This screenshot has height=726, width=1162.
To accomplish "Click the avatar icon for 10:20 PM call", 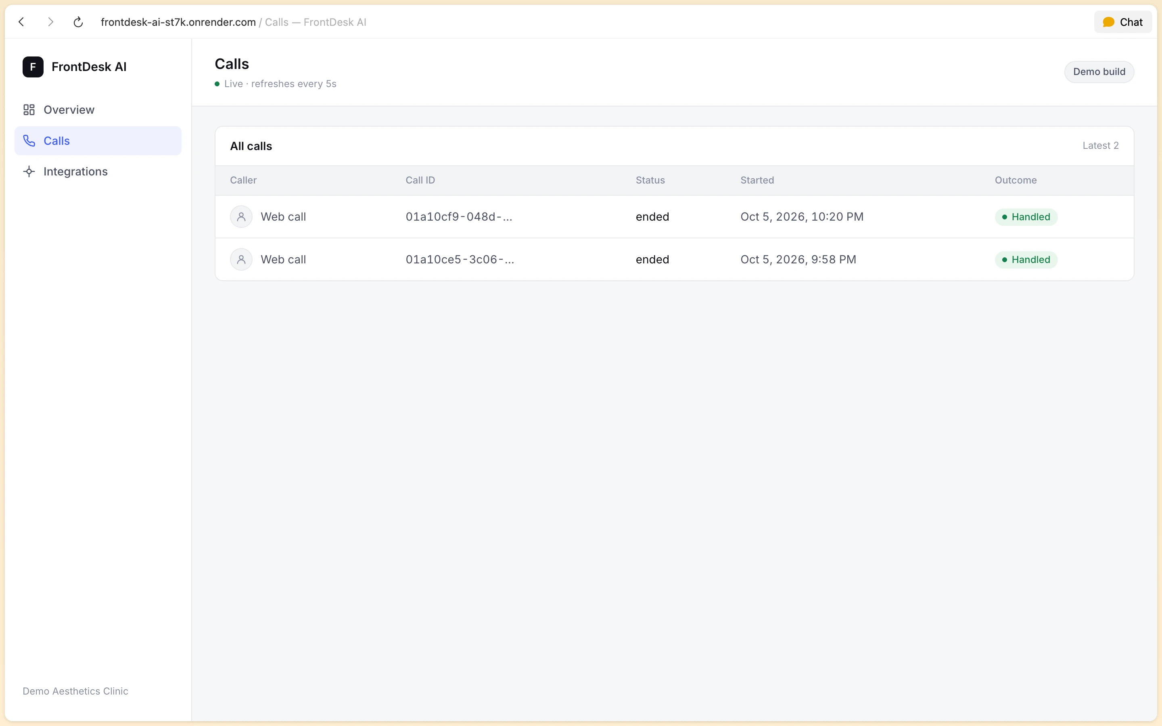I will (241, 217).
